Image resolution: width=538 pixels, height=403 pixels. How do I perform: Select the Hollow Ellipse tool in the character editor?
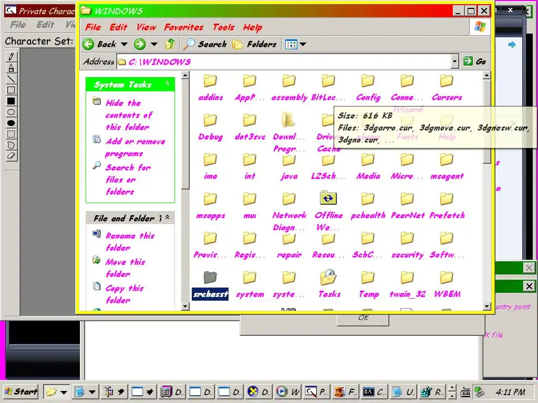click(x=11, y=112)
